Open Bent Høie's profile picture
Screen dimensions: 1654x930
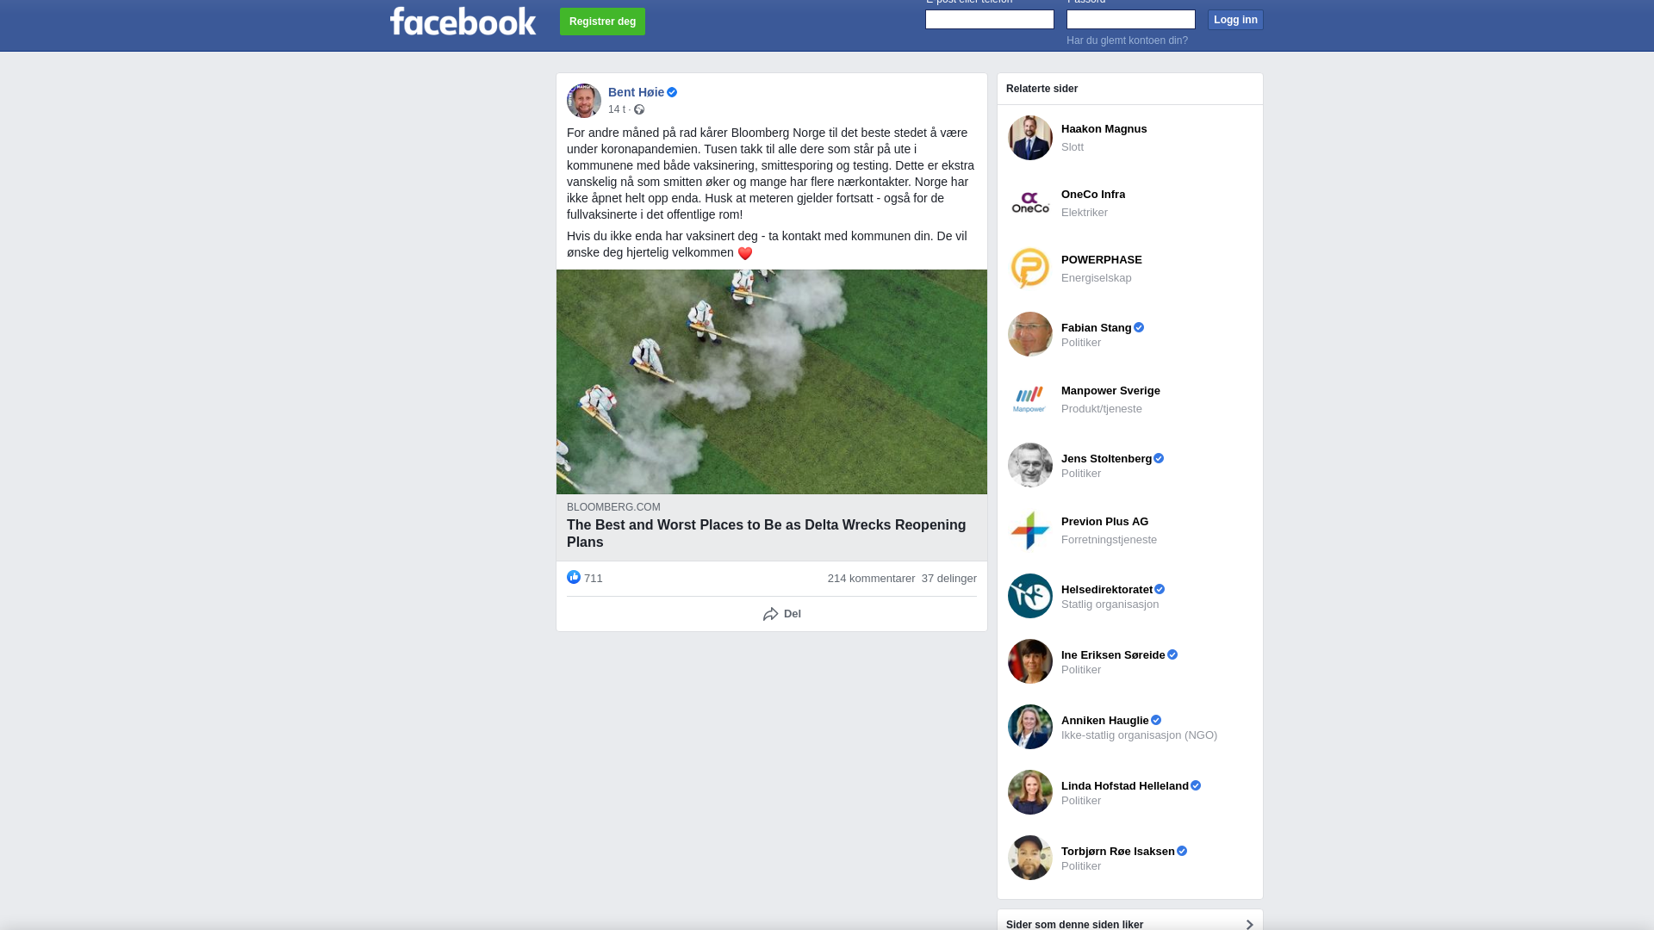[x=584, y=101]
